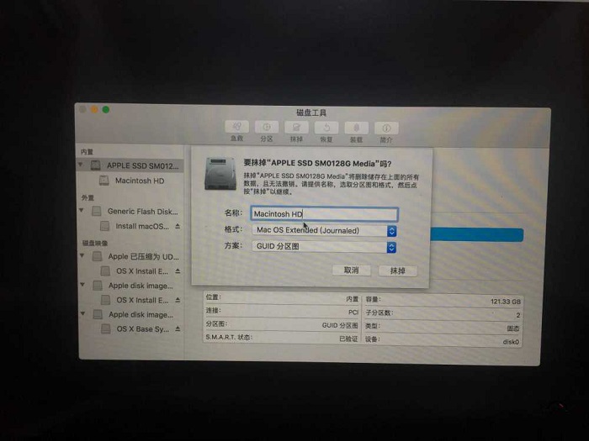Click the green zoom window button
The image size is (589, 441).
coord(106,109)
